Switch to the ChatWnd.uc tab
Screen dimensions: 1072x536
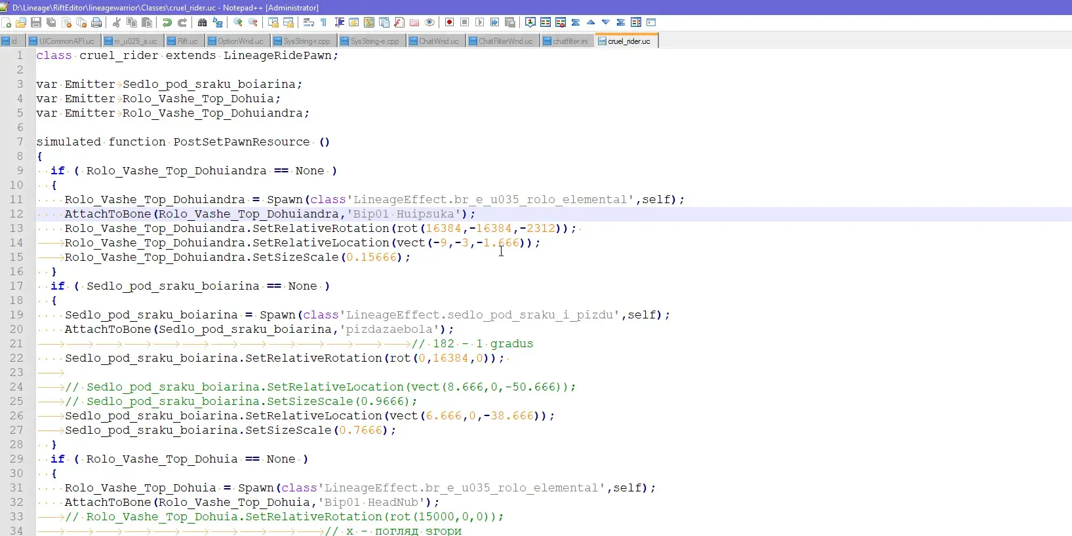click(435, 41)
